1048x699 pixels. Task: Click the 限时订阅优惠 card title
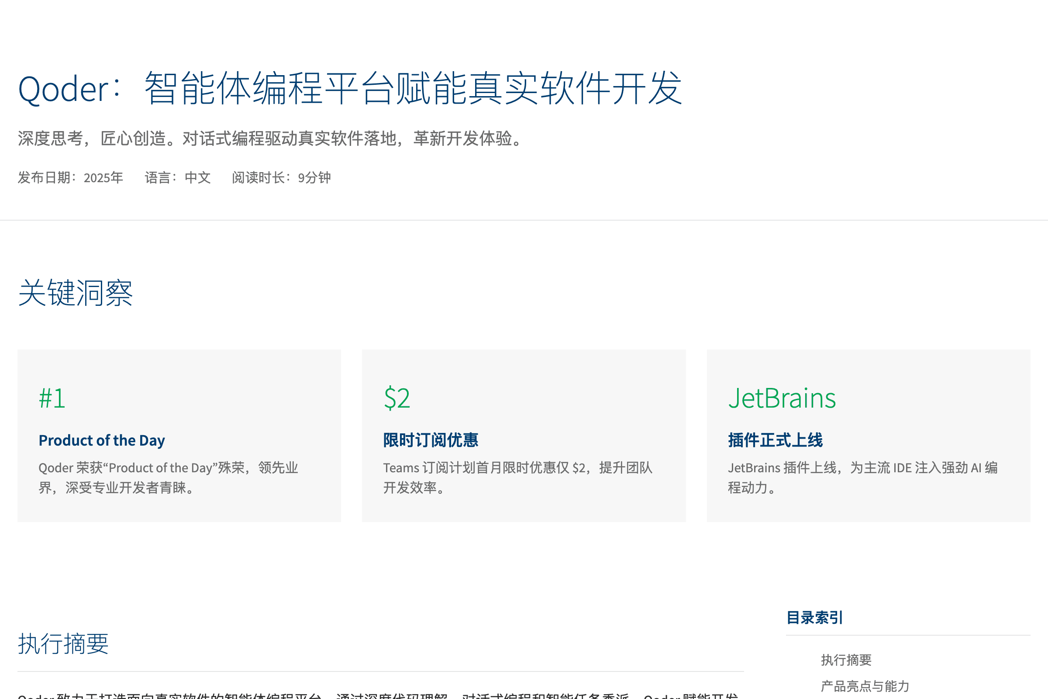(431, 440)
